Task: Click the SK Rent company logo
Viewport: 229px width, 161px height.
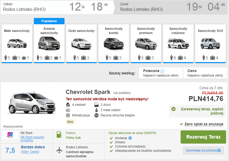Action: pos(10,135)
